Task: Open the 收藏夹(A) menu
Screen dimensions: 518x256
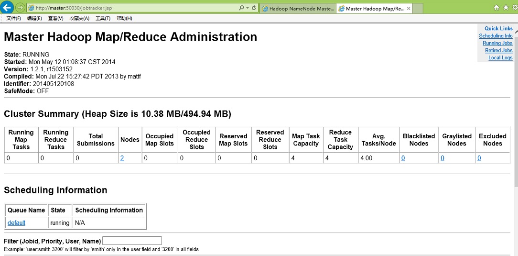Action: [x=79, y=18]
